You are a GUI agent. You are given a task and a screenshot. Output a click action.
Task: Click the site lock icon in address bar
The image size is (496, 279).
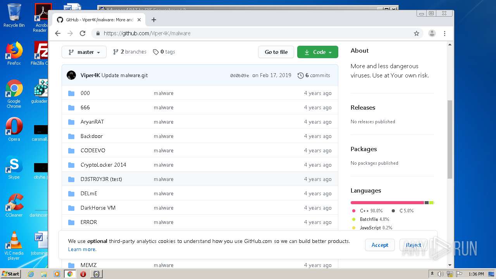click(x=98, y=33)
